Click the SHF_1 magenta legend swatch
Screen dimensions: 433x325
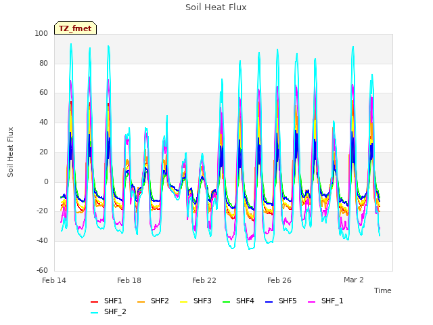311,302
